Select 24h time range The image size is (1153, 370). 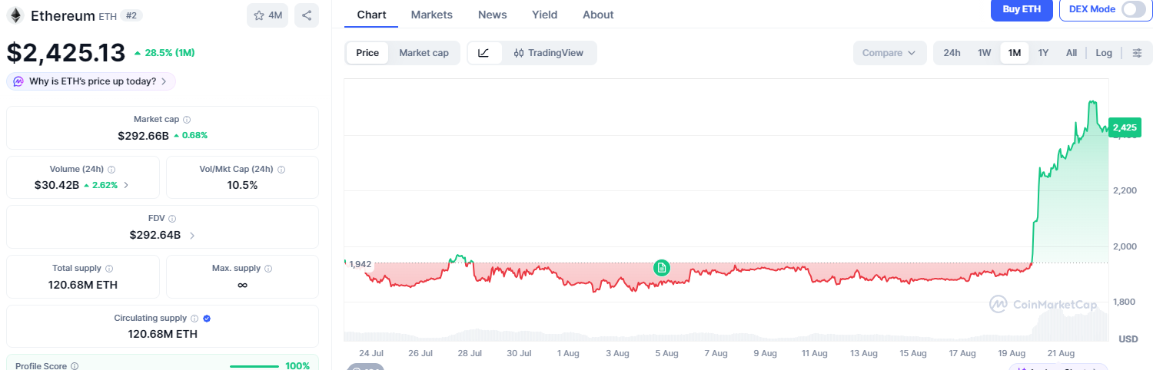(952, 53)
